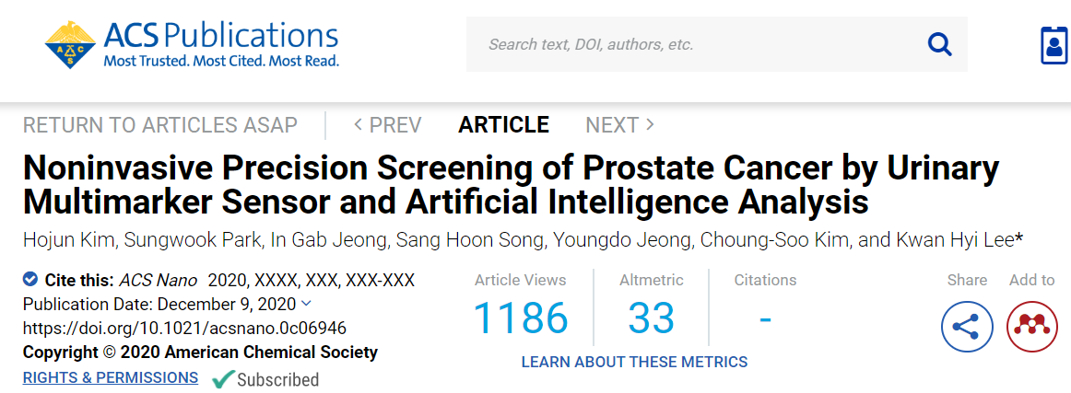This screenshot has width=1071, height=393.
Task: Open the user profile badge icon
Action: pos(1054,46)
